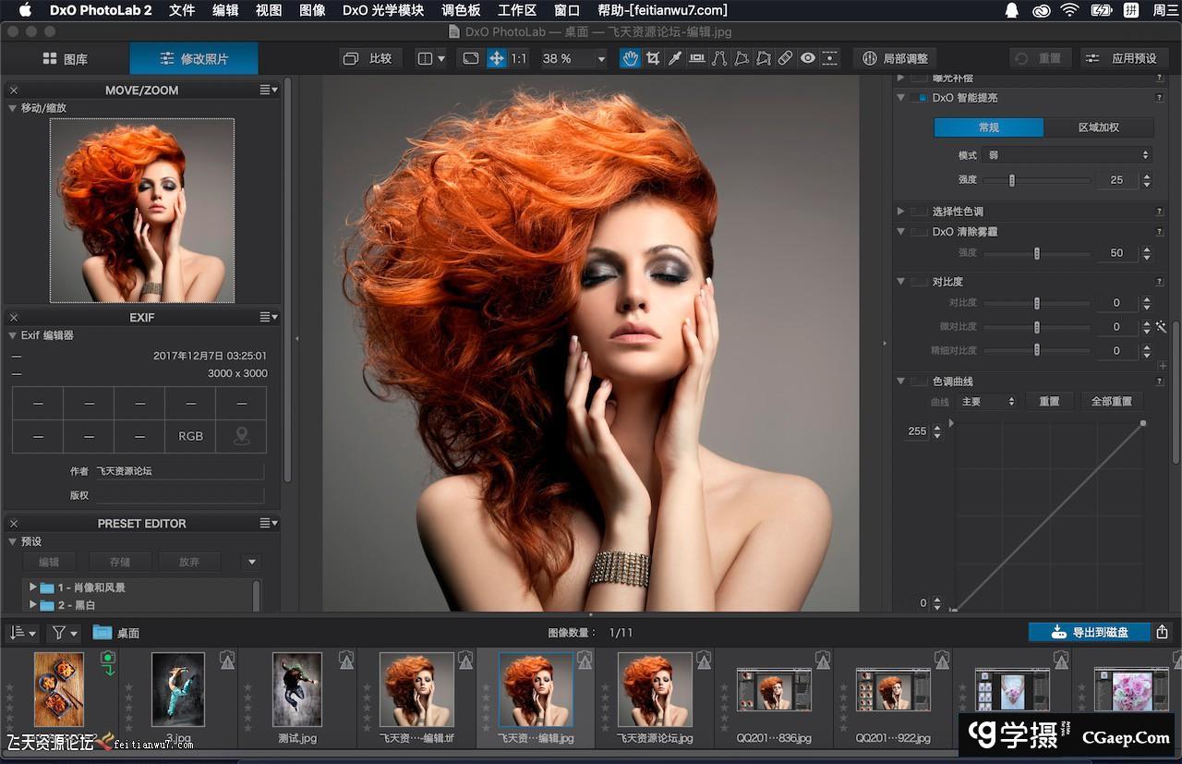1182x764 pixels.
Task: Click the 1:1 zoom icon
Action: [519, 58]
